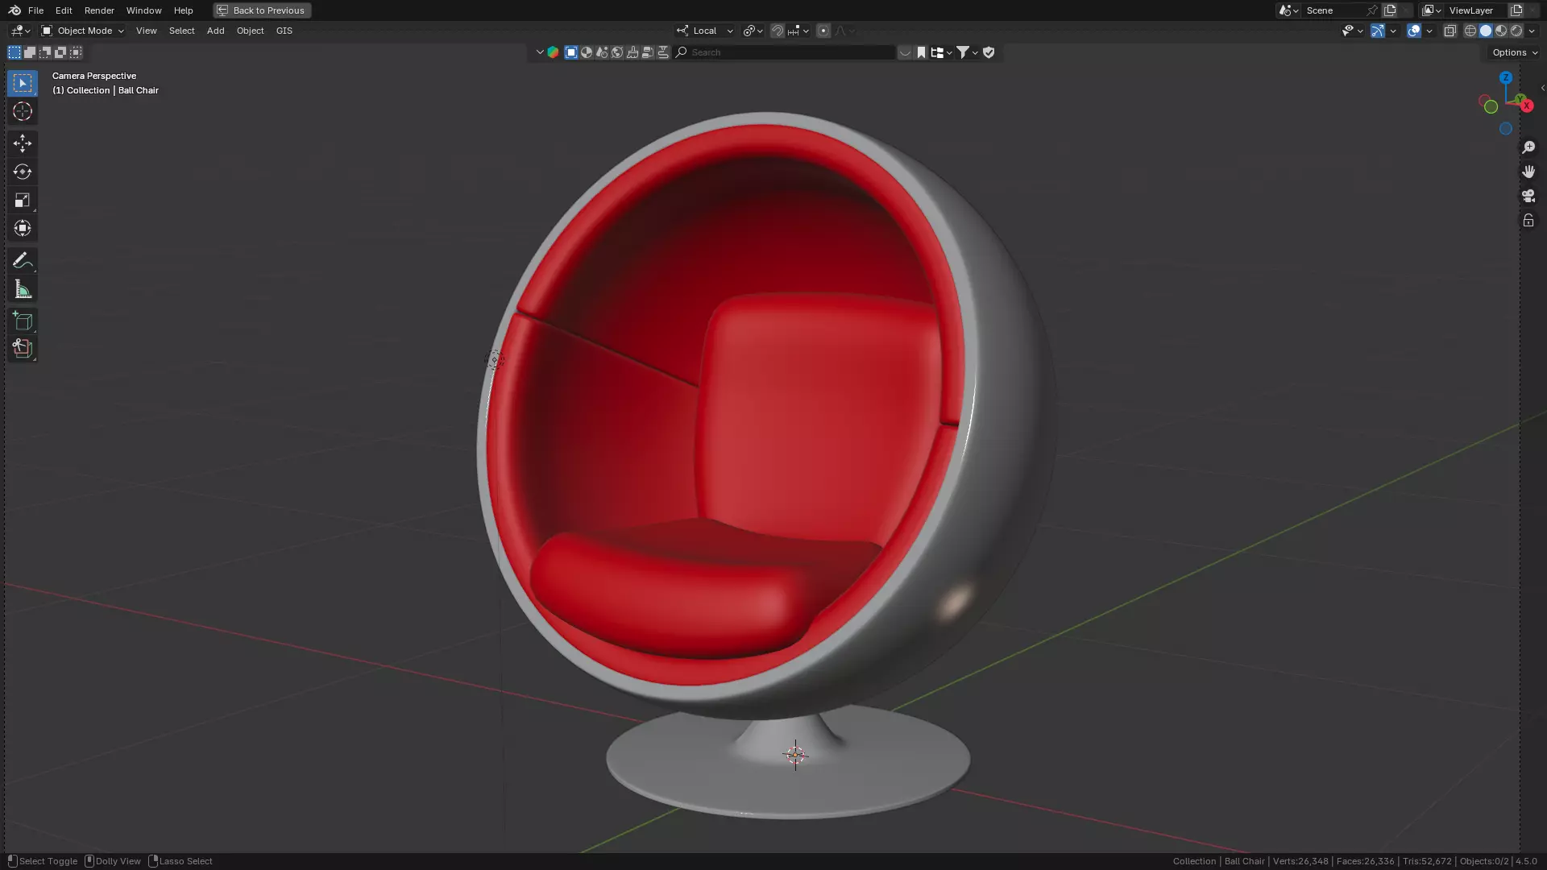Click the colorful hexagon asset icon

point(553,52)
